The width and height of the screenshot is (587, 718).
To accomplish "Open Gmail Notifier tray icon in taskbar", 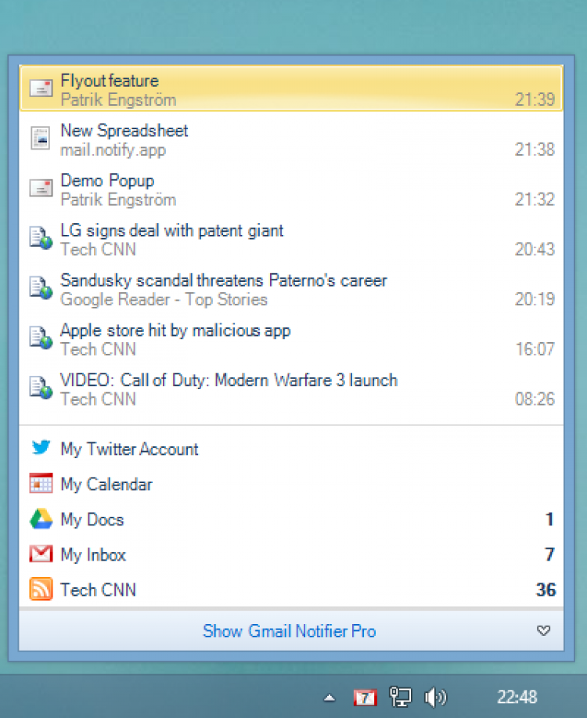I will 365,697.
